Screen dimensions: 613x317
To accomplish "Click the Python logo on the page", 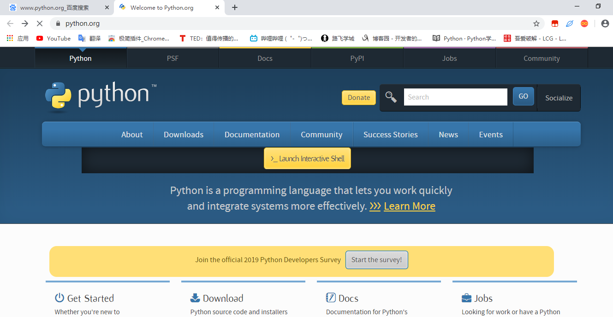I will click(x=101, y=97).
